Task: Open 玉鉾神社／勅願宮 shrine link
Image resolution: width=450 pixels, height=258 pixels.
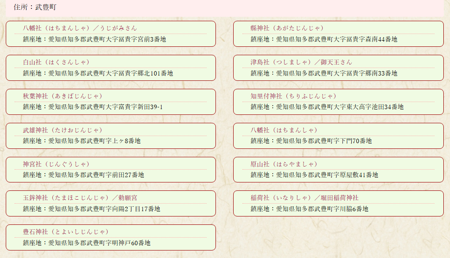Action: [x=80, y=197]
